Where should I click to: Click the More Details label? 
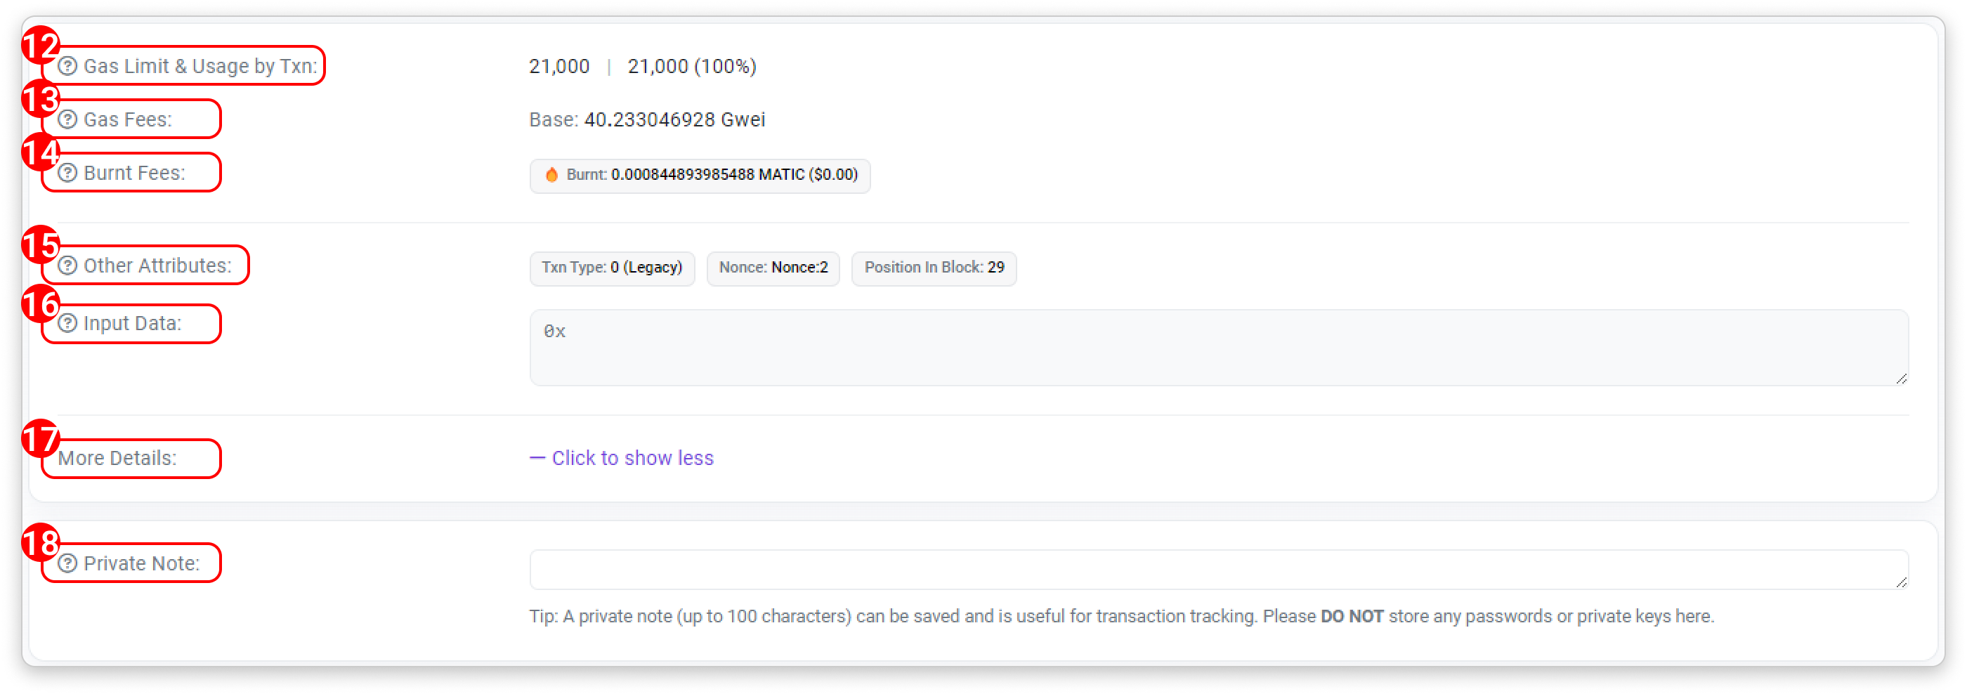click(x=117, y=458)
